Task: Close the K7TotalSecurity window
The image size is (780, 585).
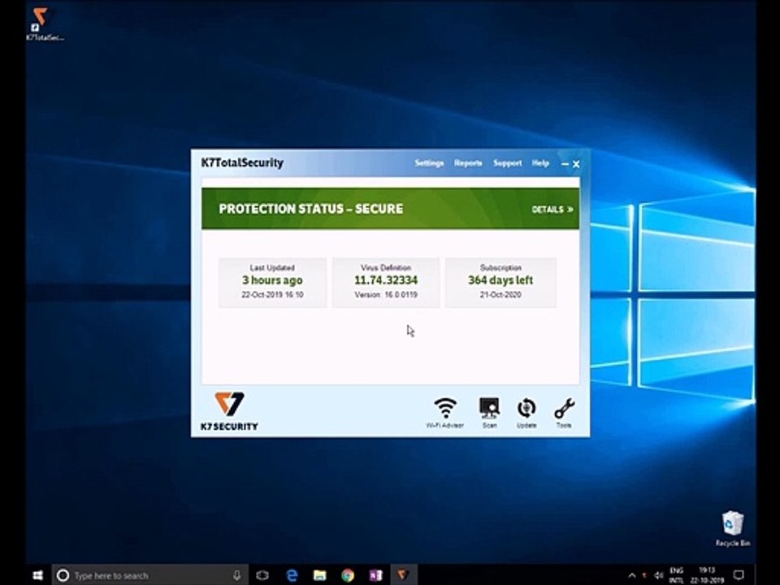Action: pyautogui.click(x=576, y=163)
